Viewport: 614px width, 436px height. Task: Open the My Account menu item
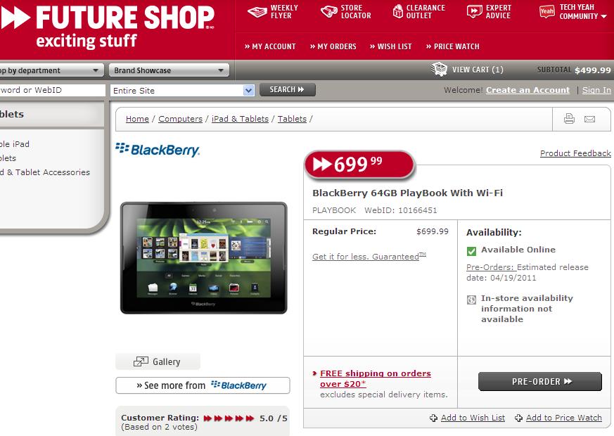click(x=270, y=46)
